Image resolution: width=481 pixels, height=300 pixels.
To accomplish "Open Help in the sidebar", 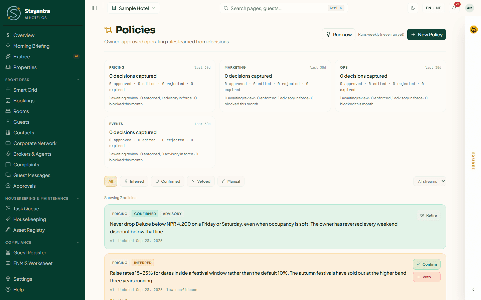I will [42, 290].
